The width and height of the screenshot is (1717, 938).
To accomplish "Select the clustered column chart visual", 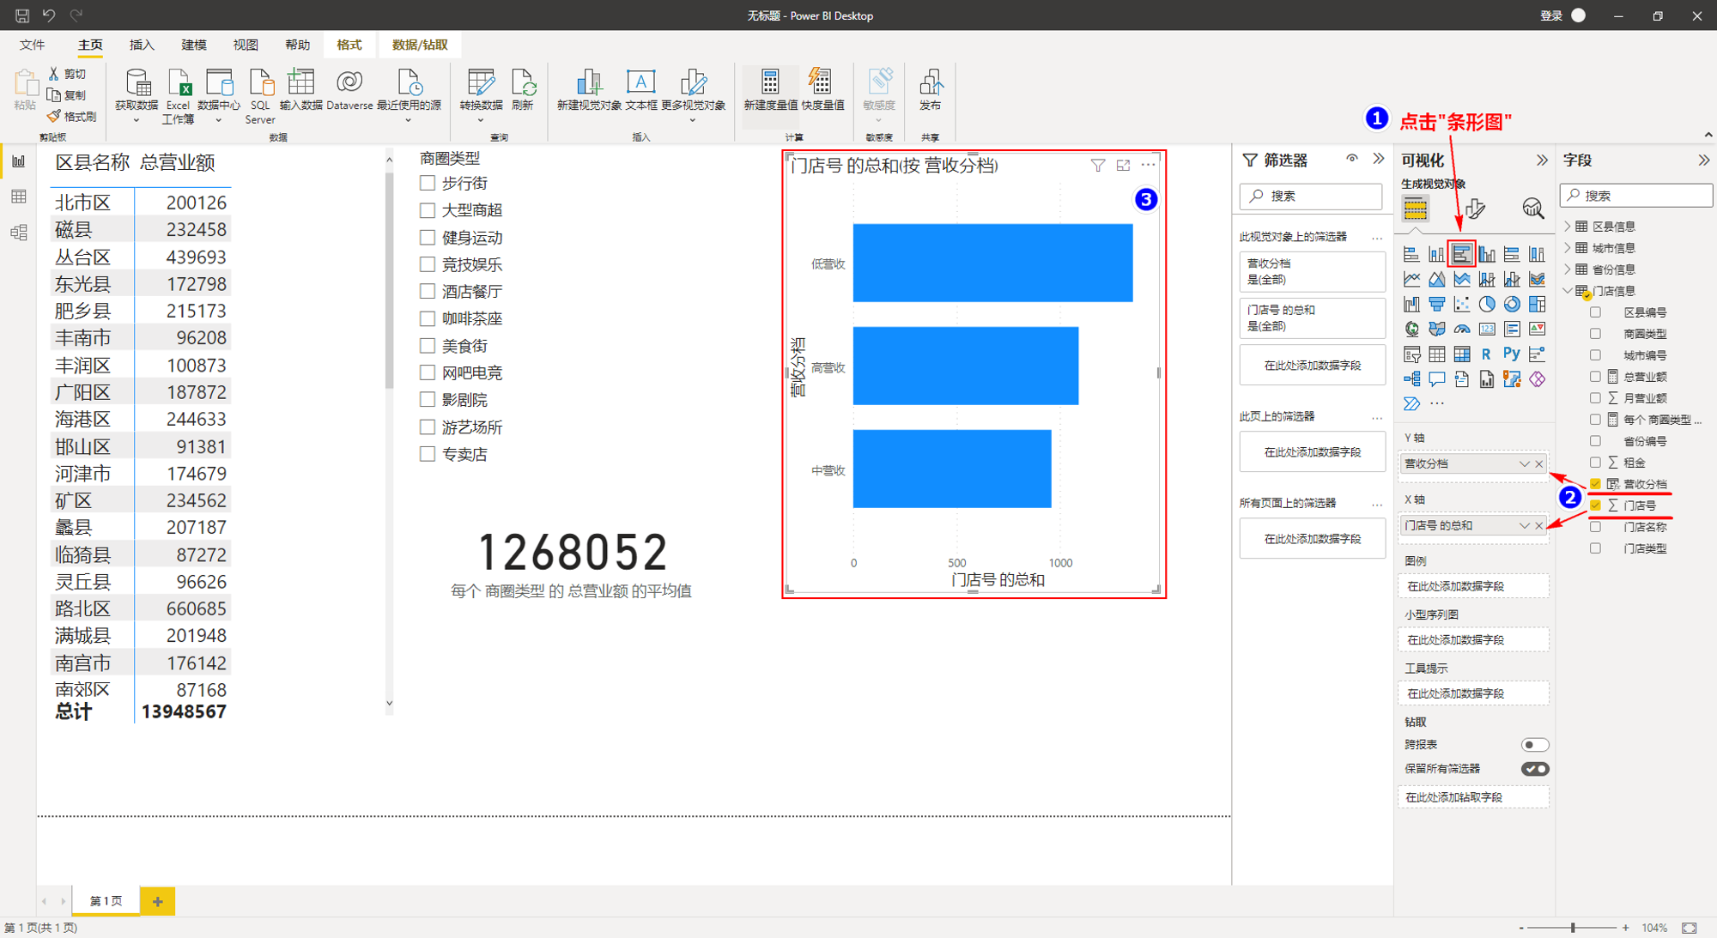I will [x=1487, y=254].
